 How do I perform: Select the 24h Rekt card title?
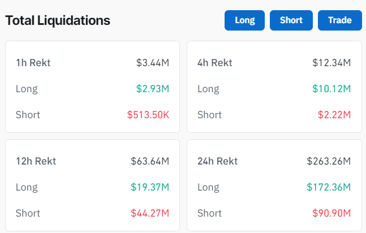[x=218, y=161]
